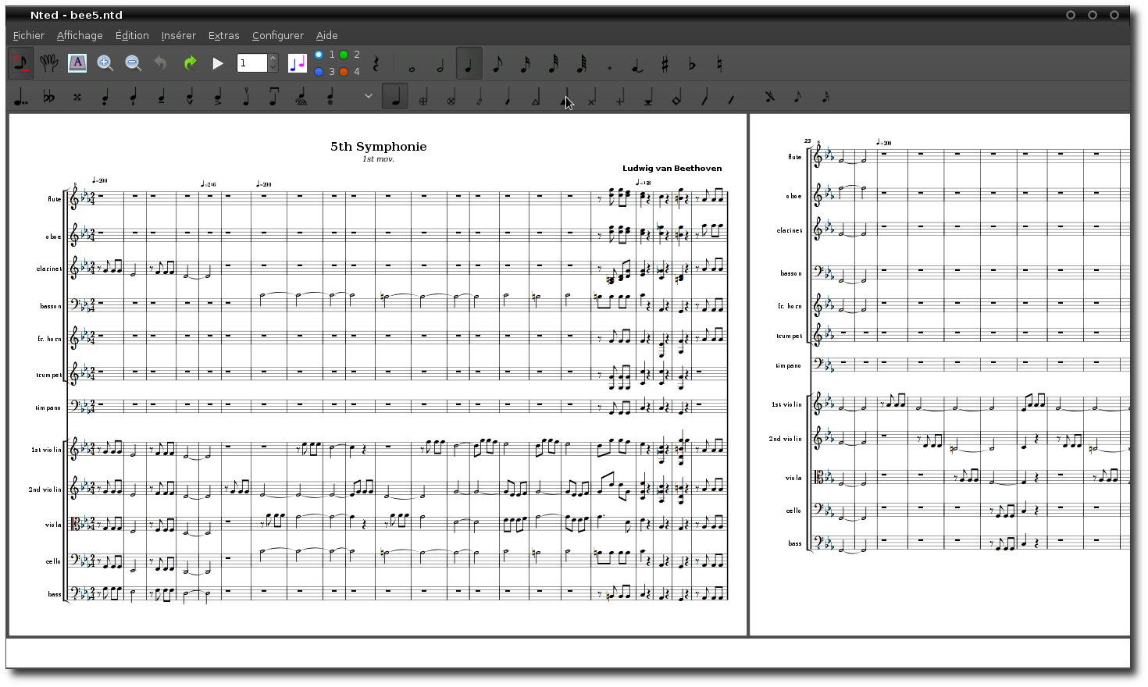Add accent mark to note
Viewport: 1148px width, 687px height.
pos(218,97)
